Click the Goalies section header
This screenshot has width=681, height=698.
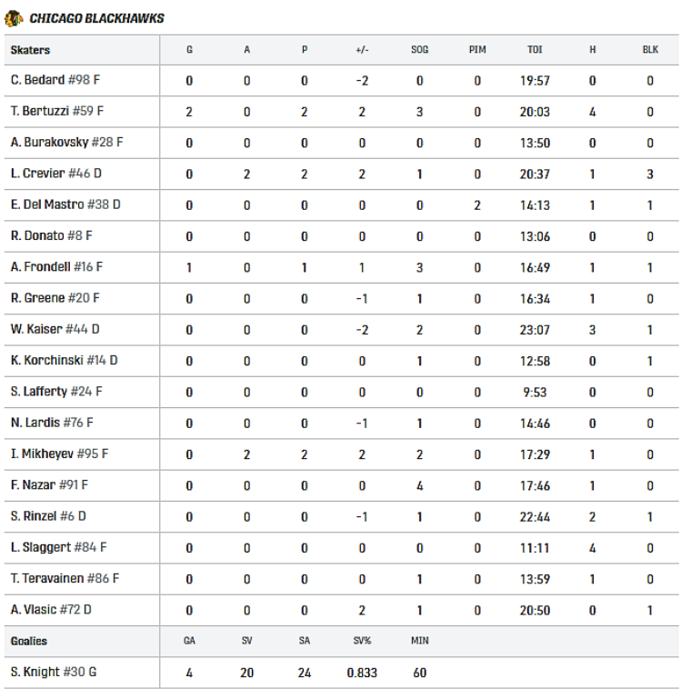(29, 641)
